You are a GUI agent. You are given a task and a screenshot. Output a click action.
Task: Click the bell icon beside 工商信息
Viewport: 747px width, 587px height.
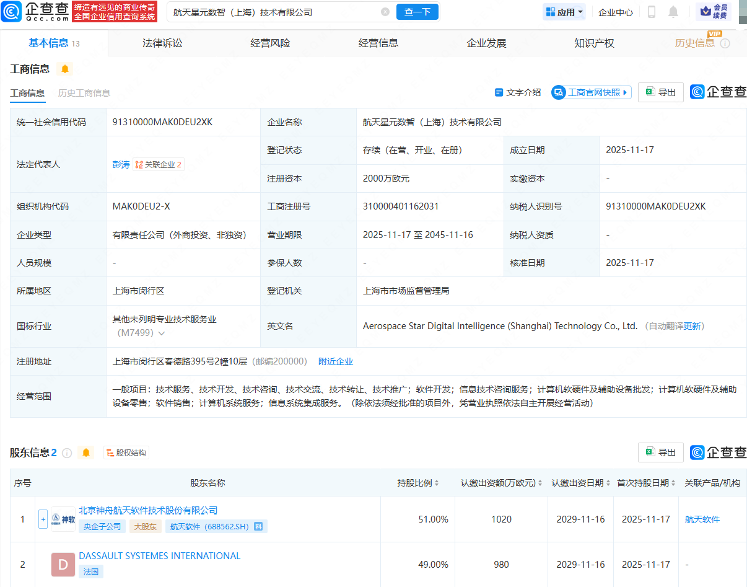pyautogui.click(x=64, y=69)
